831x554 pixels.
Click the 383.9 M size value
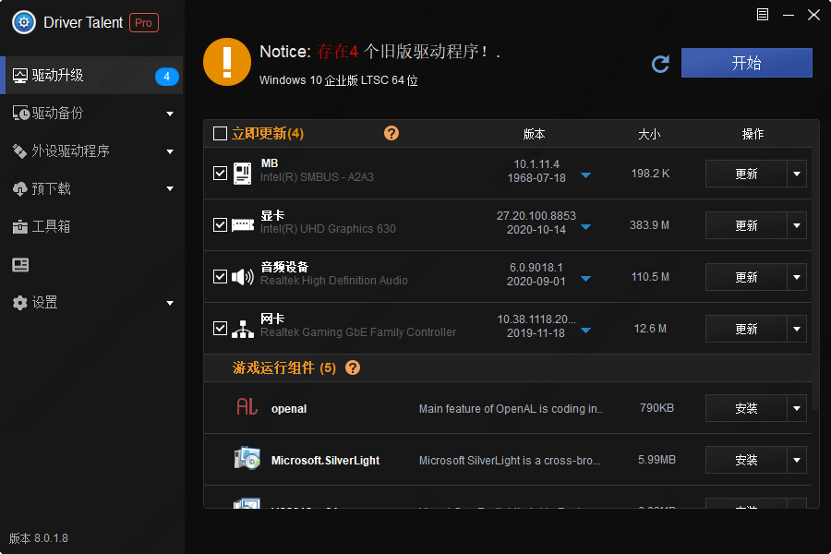649,225
